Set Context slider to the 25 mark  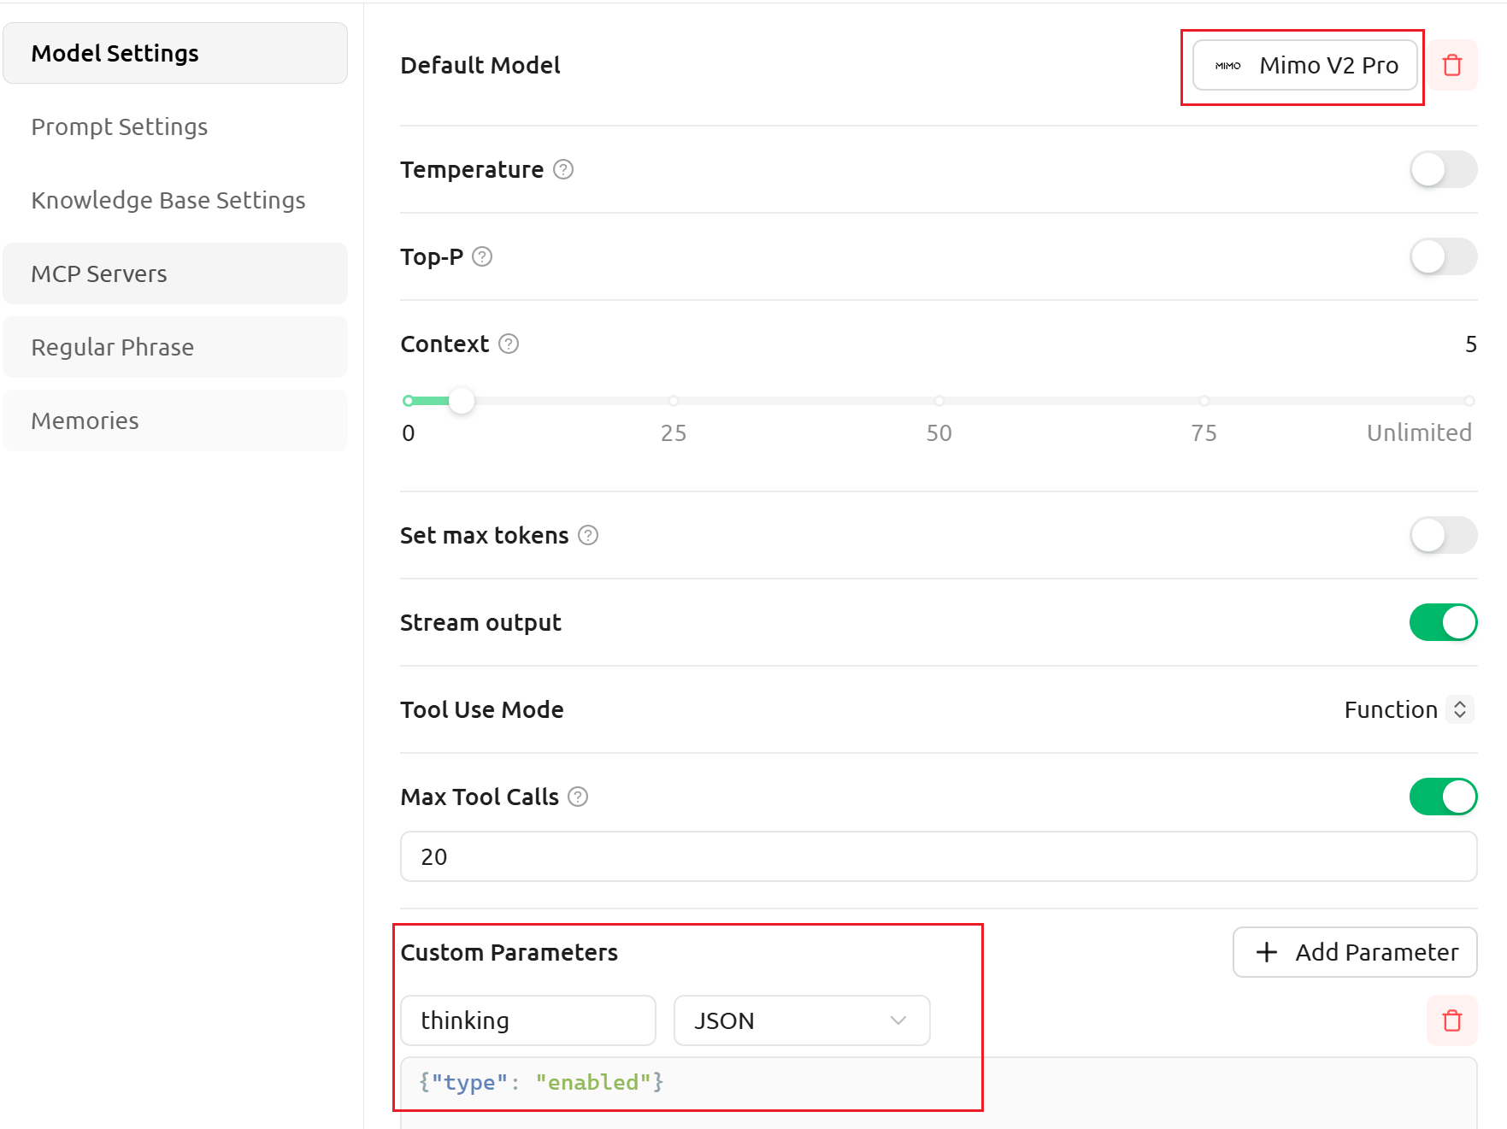pyautogui.click(x=674, y=400)
